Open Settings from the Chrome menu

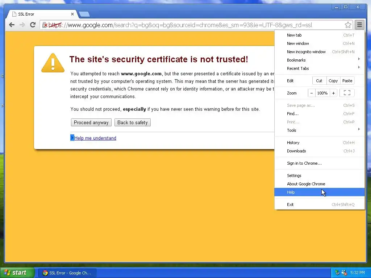(320, 176)
